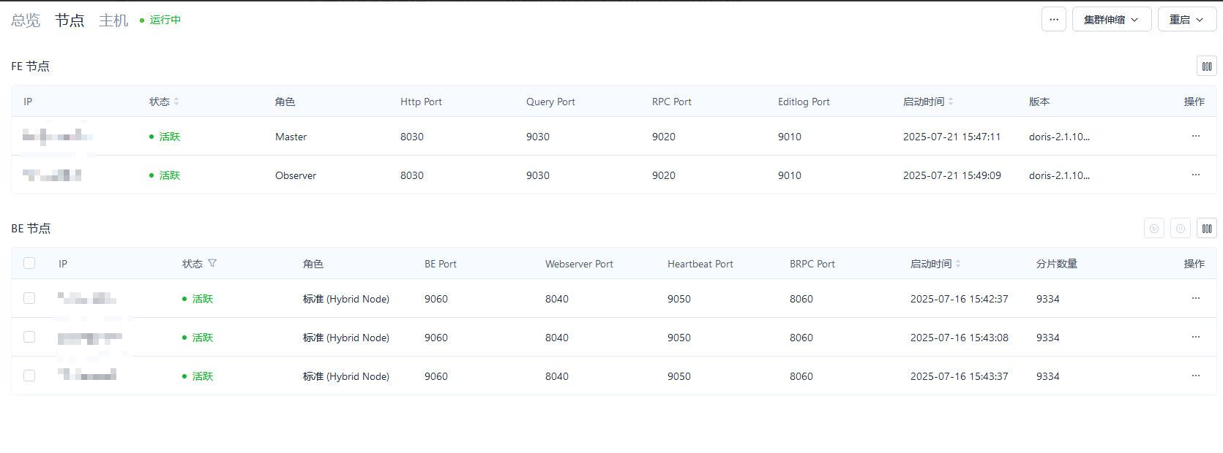
Task: Open actions menu for Master FE node
Action: click(1195, 136)
